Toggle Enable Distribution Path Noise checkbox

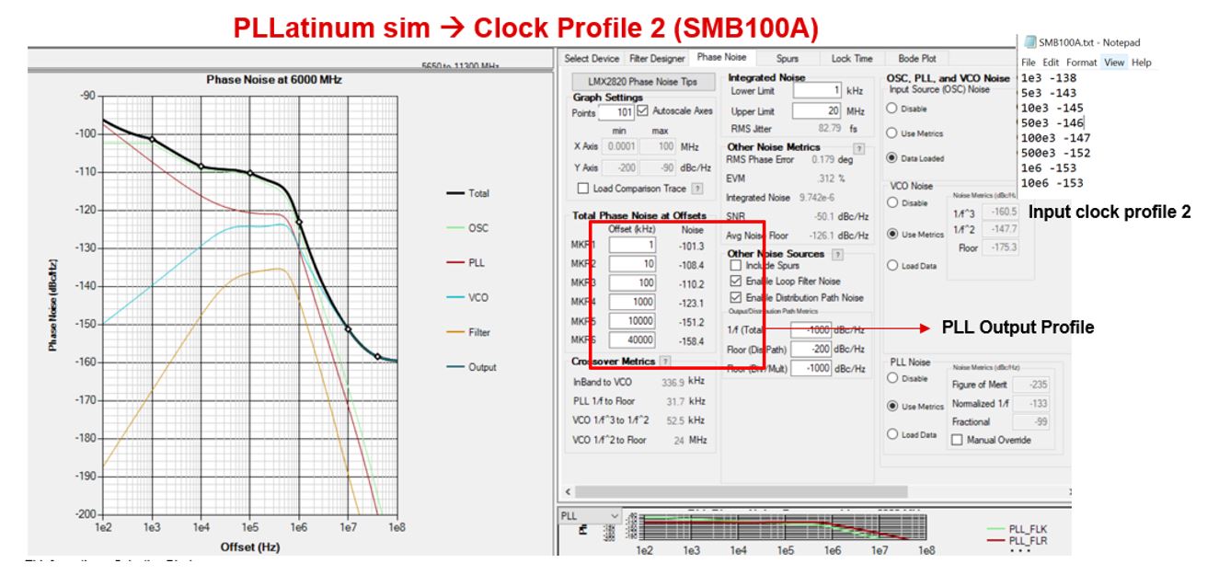click(734, 297)
